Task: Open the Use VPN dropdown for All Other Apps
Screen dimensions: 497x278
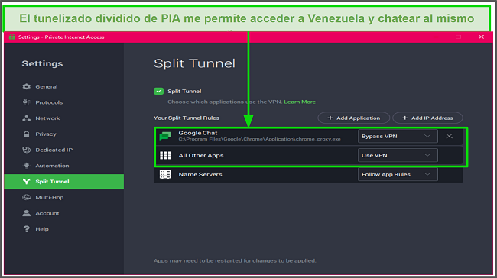Action: pyautogui.click(x=398, y=155)
